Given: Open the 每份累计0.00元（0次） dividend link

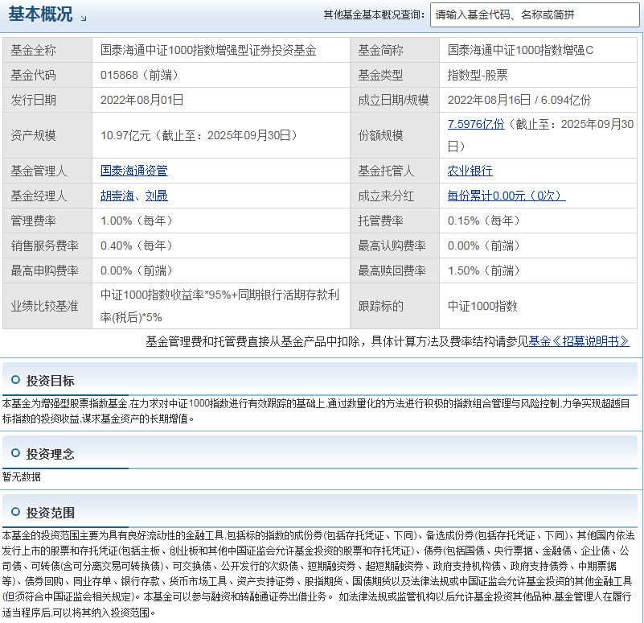Looking at the screenshot, I should pos(507,196).
